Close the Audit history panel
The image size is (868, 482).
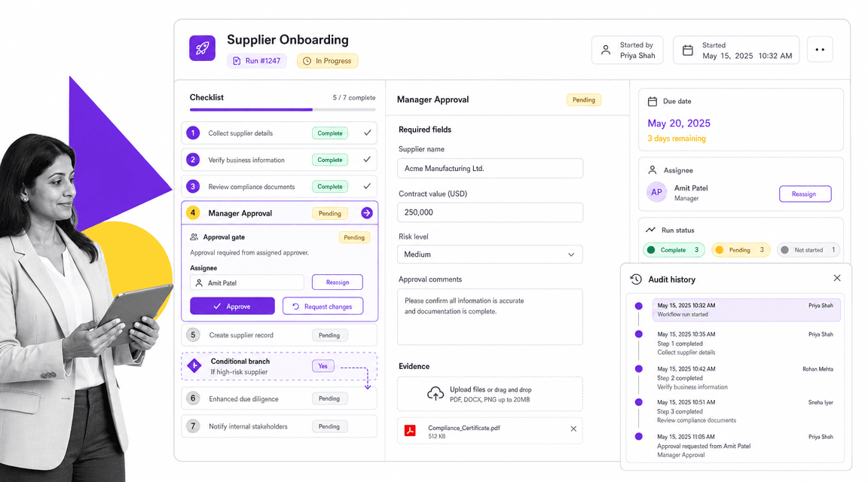pos(837,278)
